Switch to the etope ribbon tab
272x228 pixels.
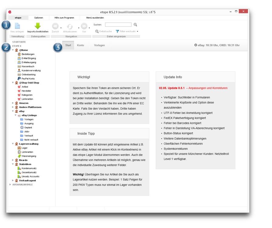coord(18,18)
